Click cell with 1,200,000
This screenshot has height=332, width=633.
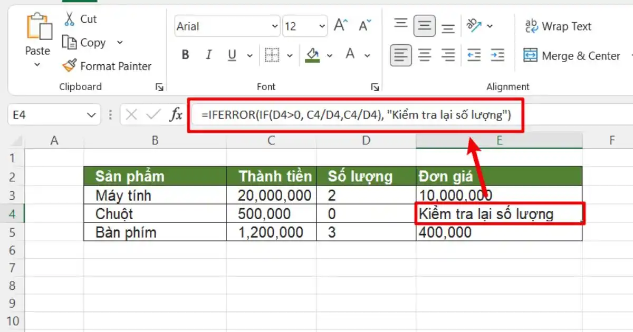pyautogui.click(x=272, y=232)
